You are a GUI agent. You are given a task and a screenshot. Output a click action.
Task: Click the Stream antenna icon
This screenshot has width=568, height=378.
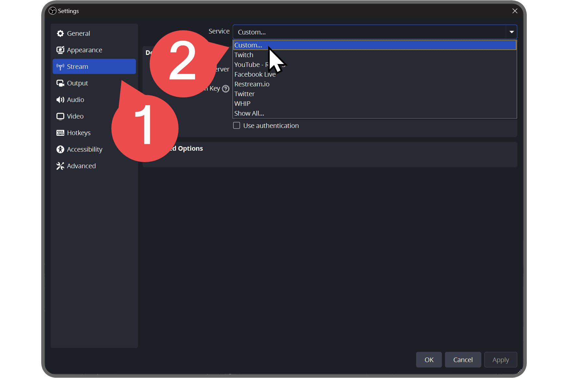pos(60,67)
